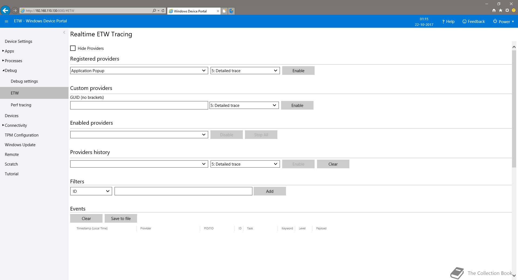Collapse the Debug section
Screen dimensions: 518x280
[9, 70]
